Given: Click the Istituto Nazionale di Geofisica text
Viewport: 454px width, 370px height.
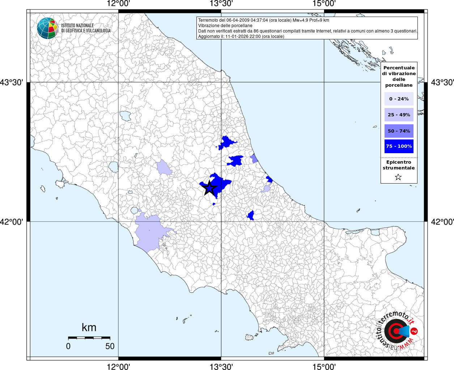Looking at the screenshot, I should 86,28.
